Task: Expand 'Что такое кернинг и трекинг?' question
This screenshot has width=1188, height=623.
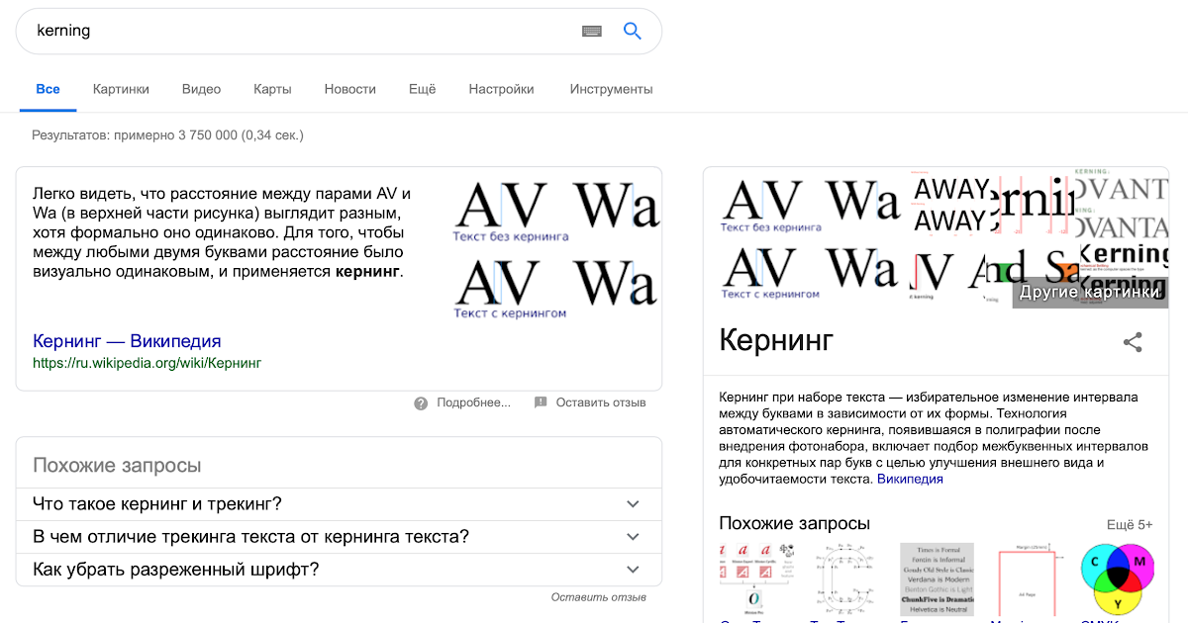Action: click(x=634, y=504)
